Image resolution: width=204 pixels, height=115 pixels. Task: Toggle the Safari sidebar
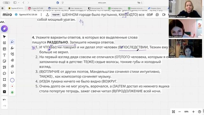pyautogui.click(x=15, y=3)
